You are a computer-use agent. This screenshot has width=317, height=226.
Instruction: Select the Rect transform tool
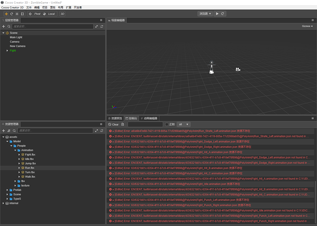pyautogui.click(x=23, y=14)
